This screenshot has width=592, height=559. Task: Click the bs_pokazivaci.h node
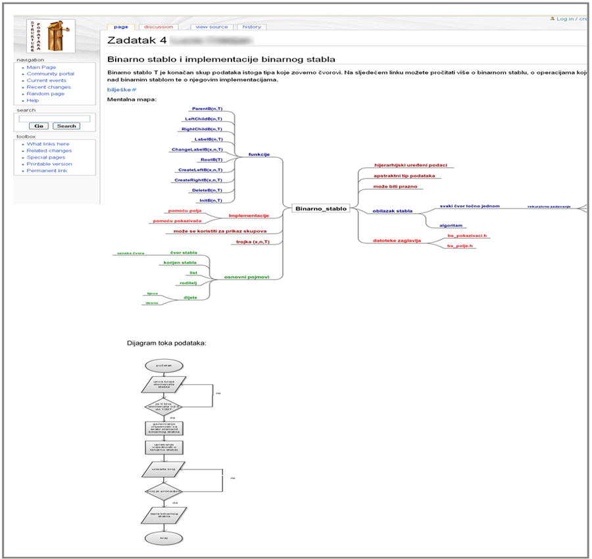[467, 236]
